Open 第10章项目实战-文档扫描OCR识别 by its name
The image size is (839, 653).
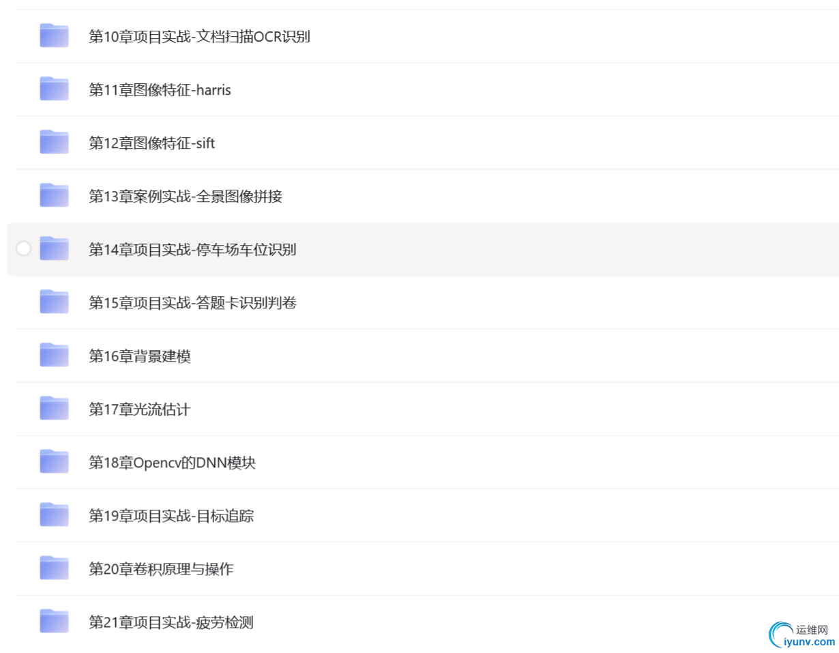tap(200, 37)
